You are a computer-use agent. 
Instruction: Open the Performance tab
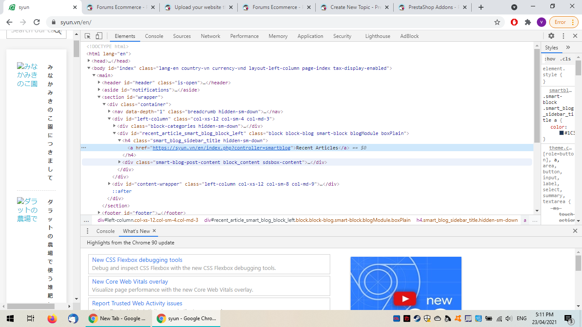point(245,36)
